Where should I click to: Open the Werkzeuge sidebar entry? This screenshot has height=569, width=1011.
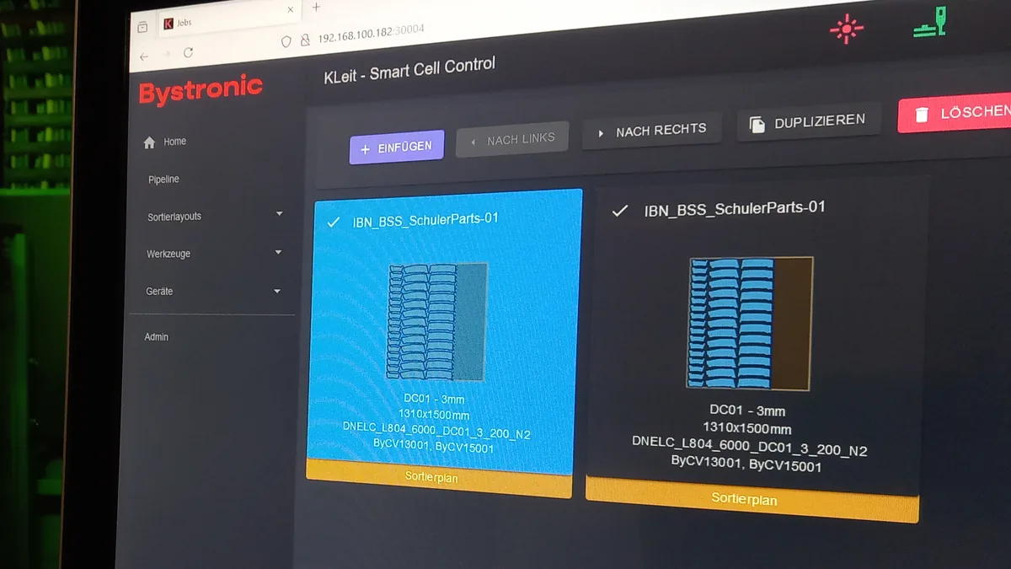168,254
